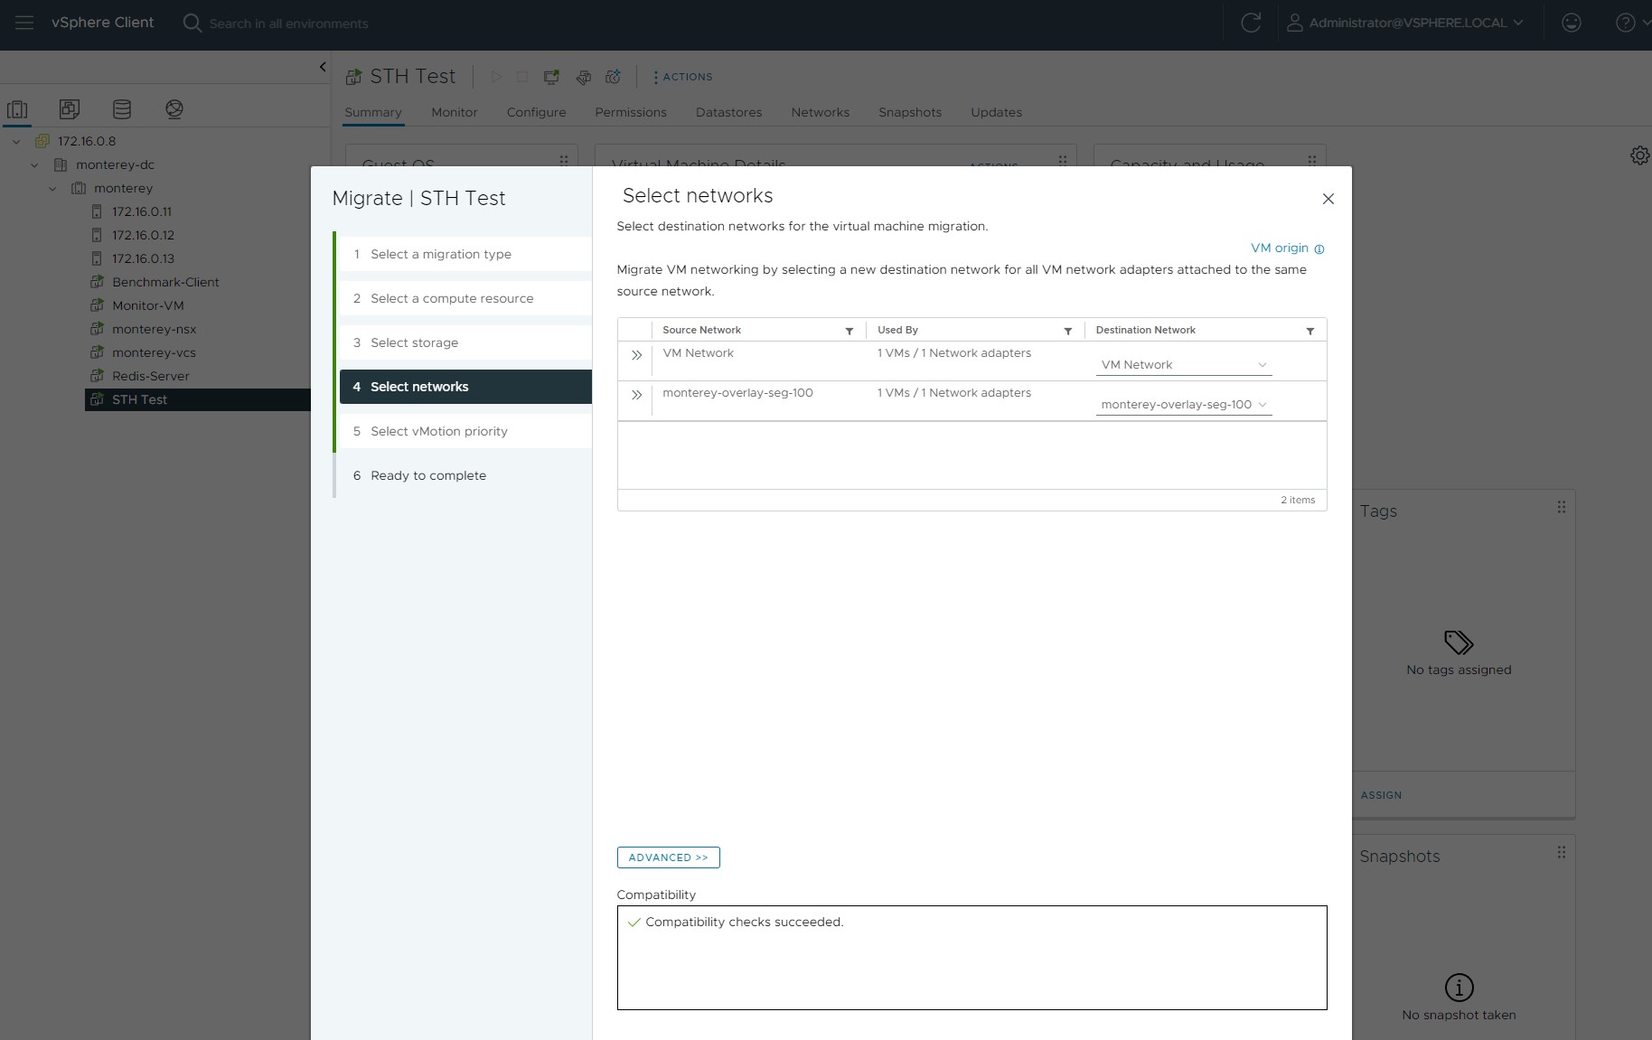
Task: Click the refresh icon in top bar
Action: (1251, 23)
